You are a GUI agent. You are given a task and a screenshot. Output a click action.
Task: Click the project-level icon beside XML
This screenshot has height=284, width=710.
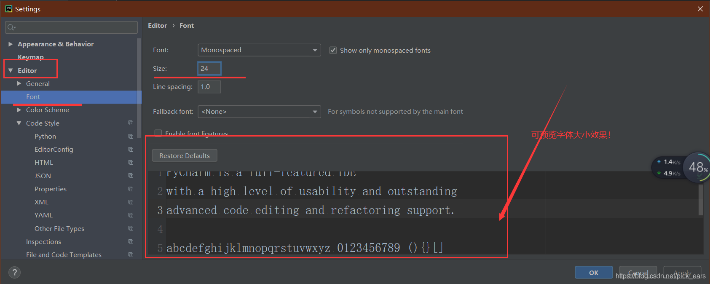pyautogui.click(x=131, y=202)
